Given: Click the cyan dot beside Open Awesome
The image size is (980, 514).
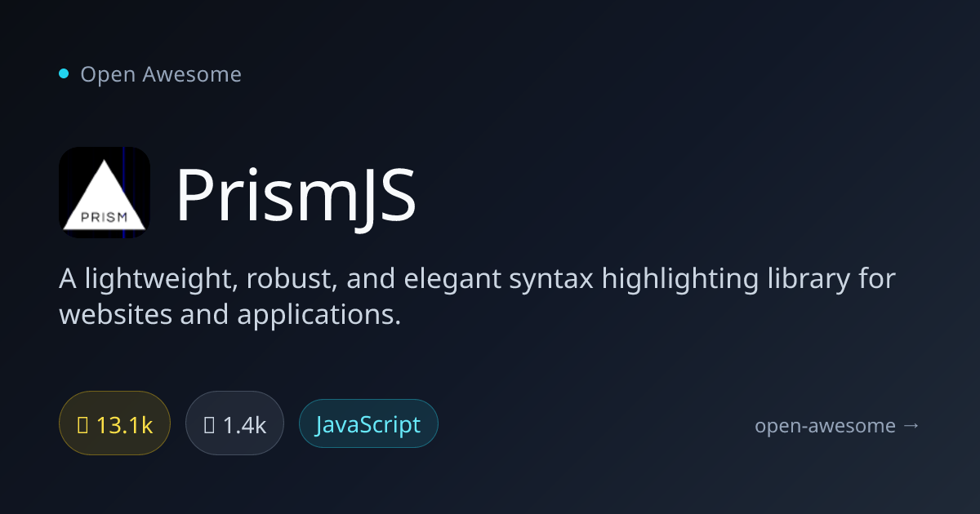Looking at the screenshot, I should (64, 74).
